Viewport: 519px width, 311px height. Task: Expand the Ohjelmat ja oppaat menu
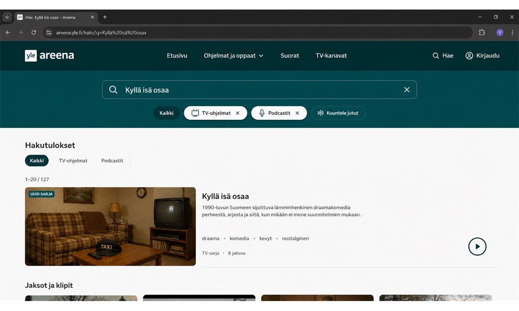(234, 56)
